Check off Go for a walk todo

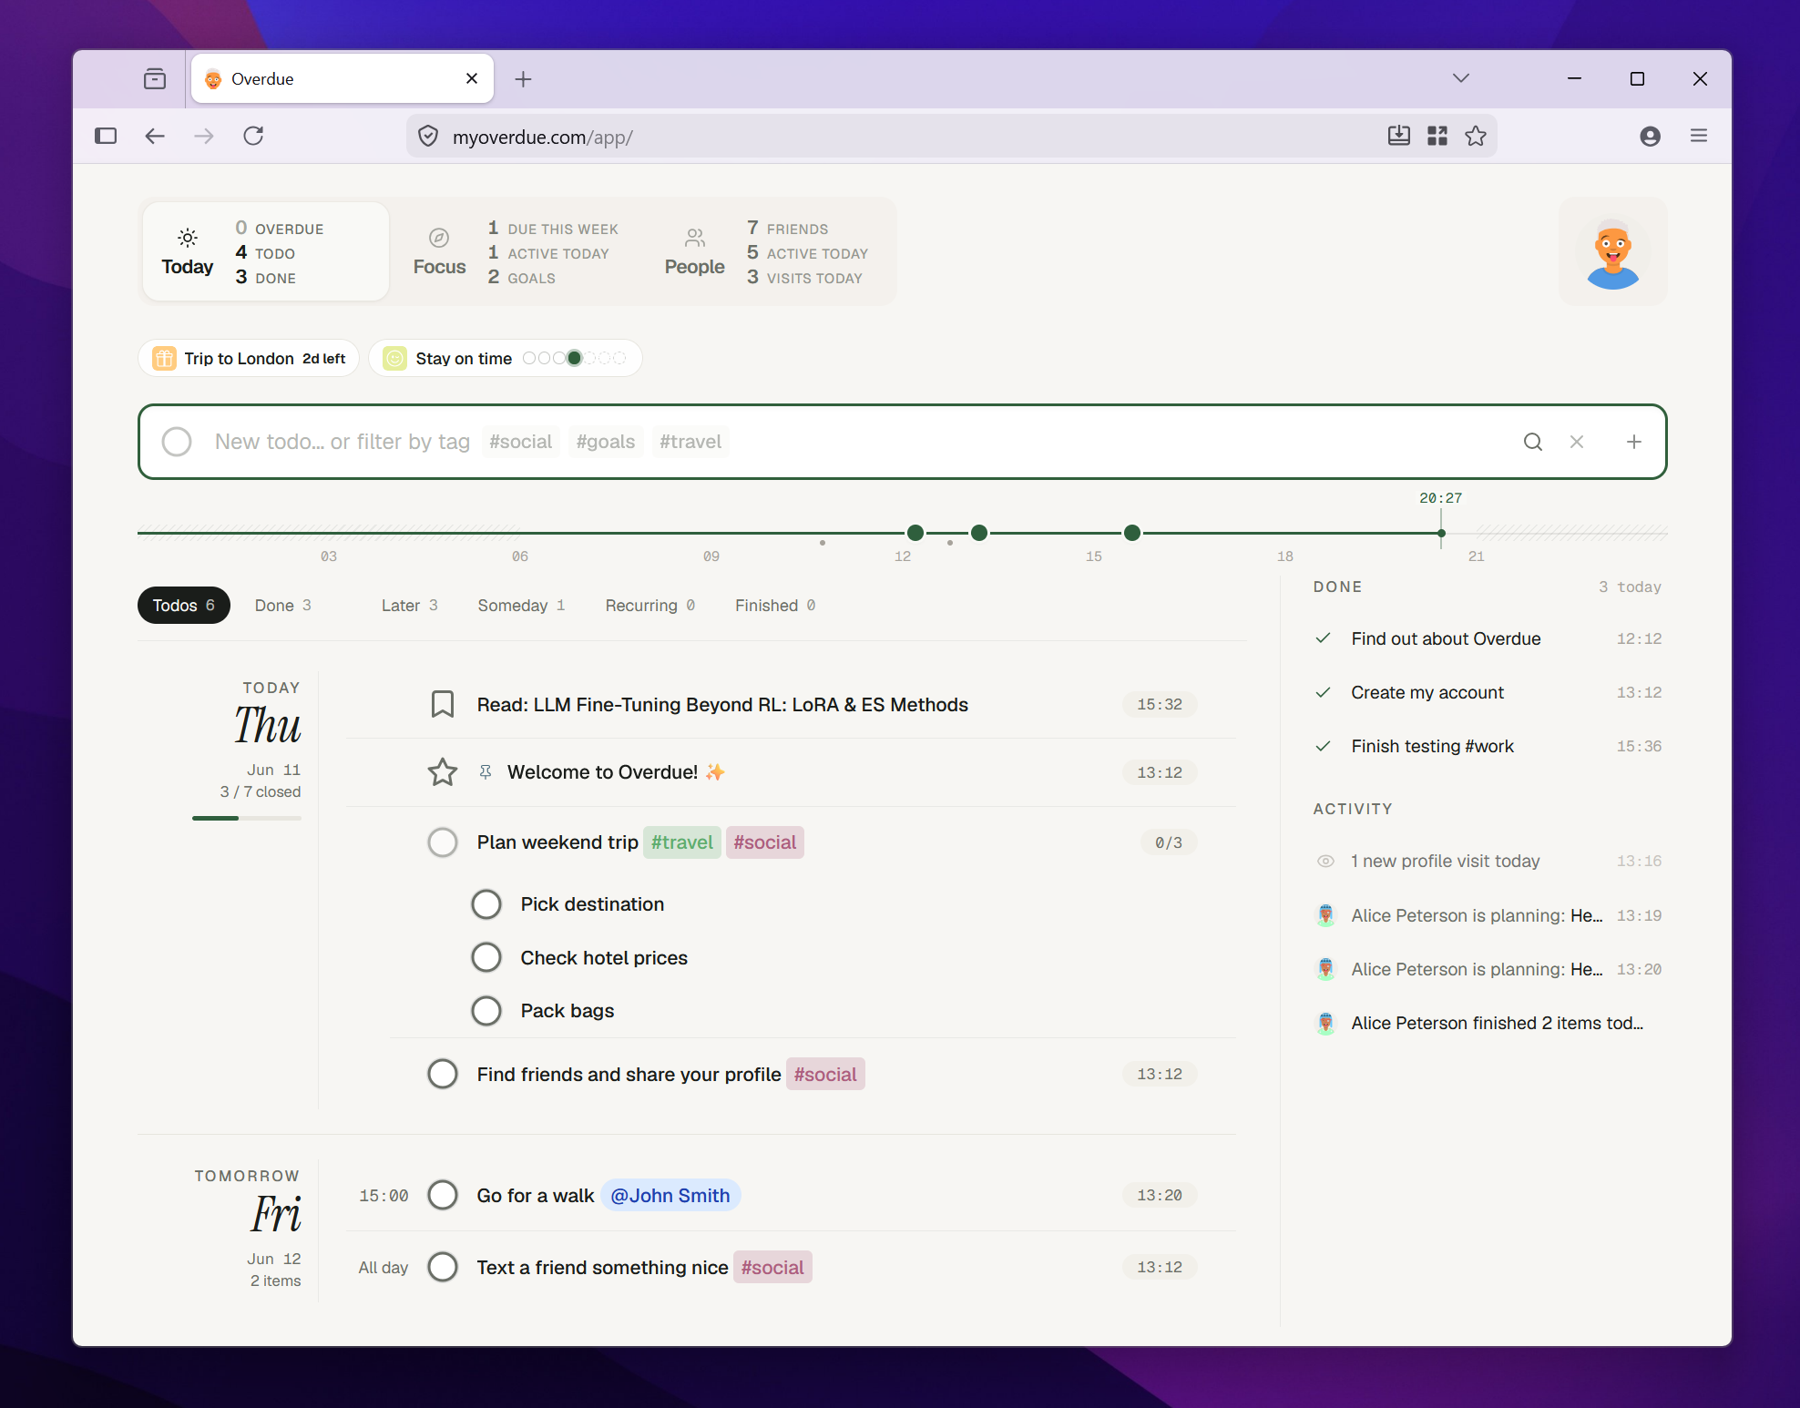click(443, 1195)
